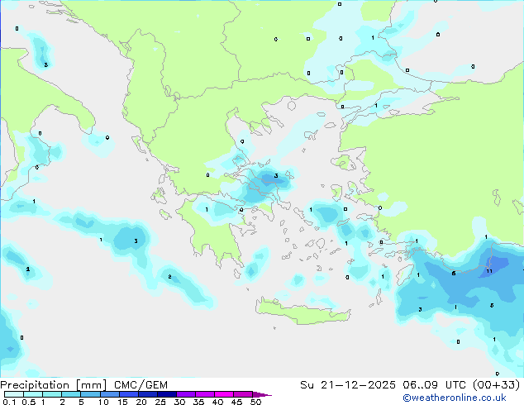
Task: Click the over-50 arrow tip of legend
Action: tap(262, 394)
